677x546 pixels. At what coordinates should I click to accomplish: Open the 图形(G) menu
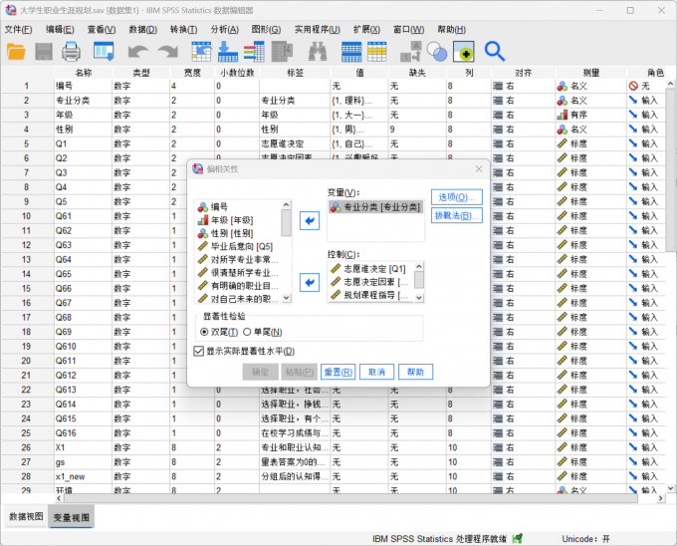point(266,29)
